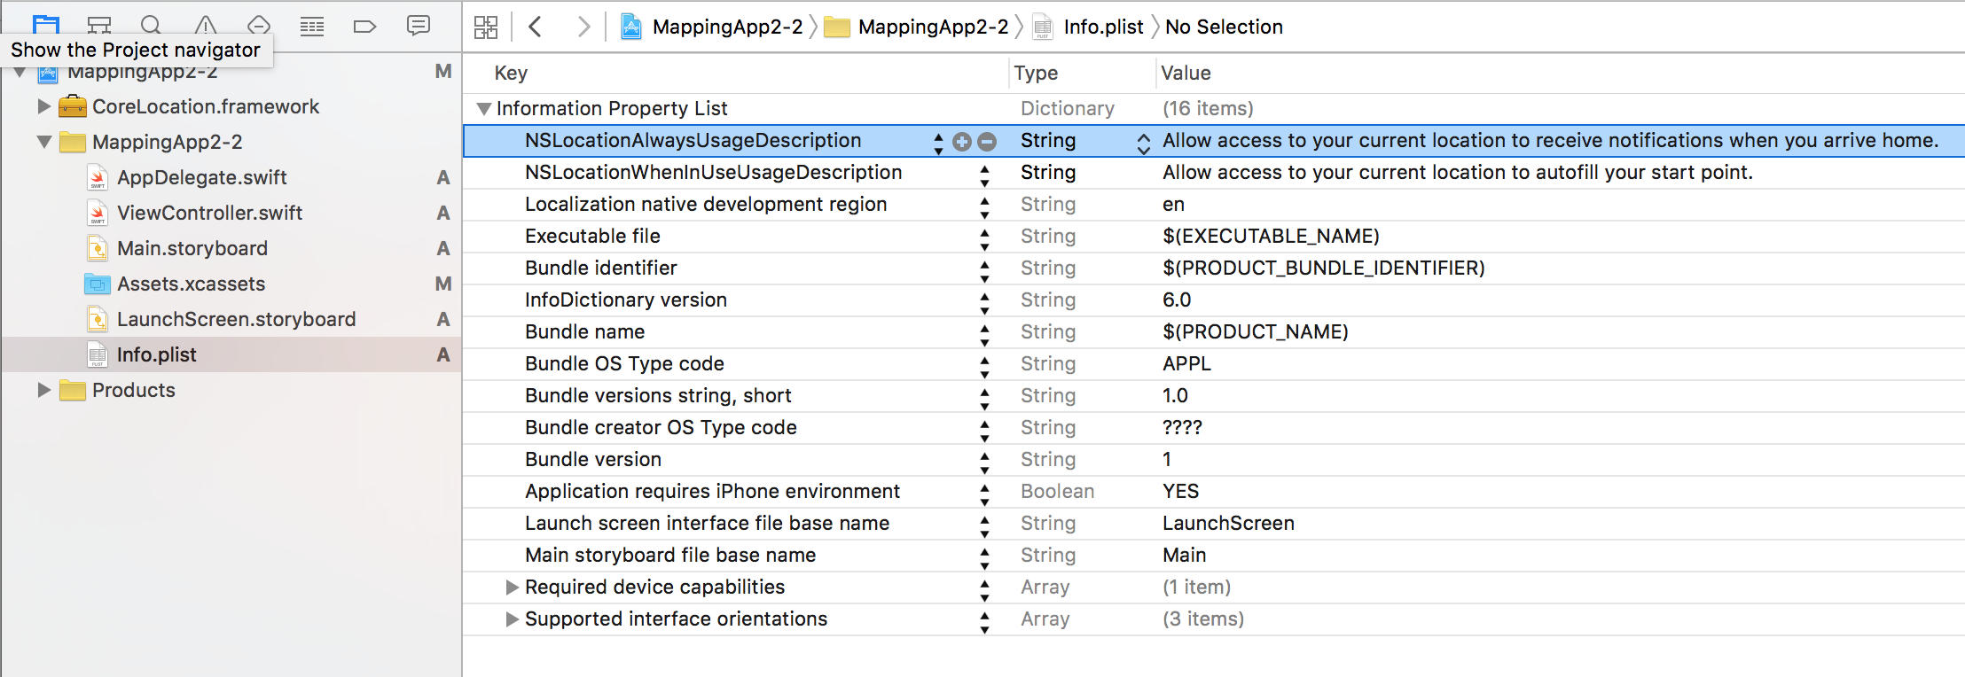The width and height of the screenshot is (1965, 677).
Task: Open the related items grid icon
Action: pos(486,27)
